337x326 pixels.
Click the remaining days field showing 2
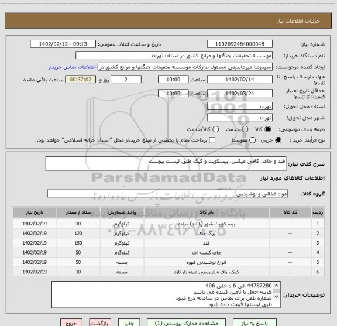click(x=126, y=80)
